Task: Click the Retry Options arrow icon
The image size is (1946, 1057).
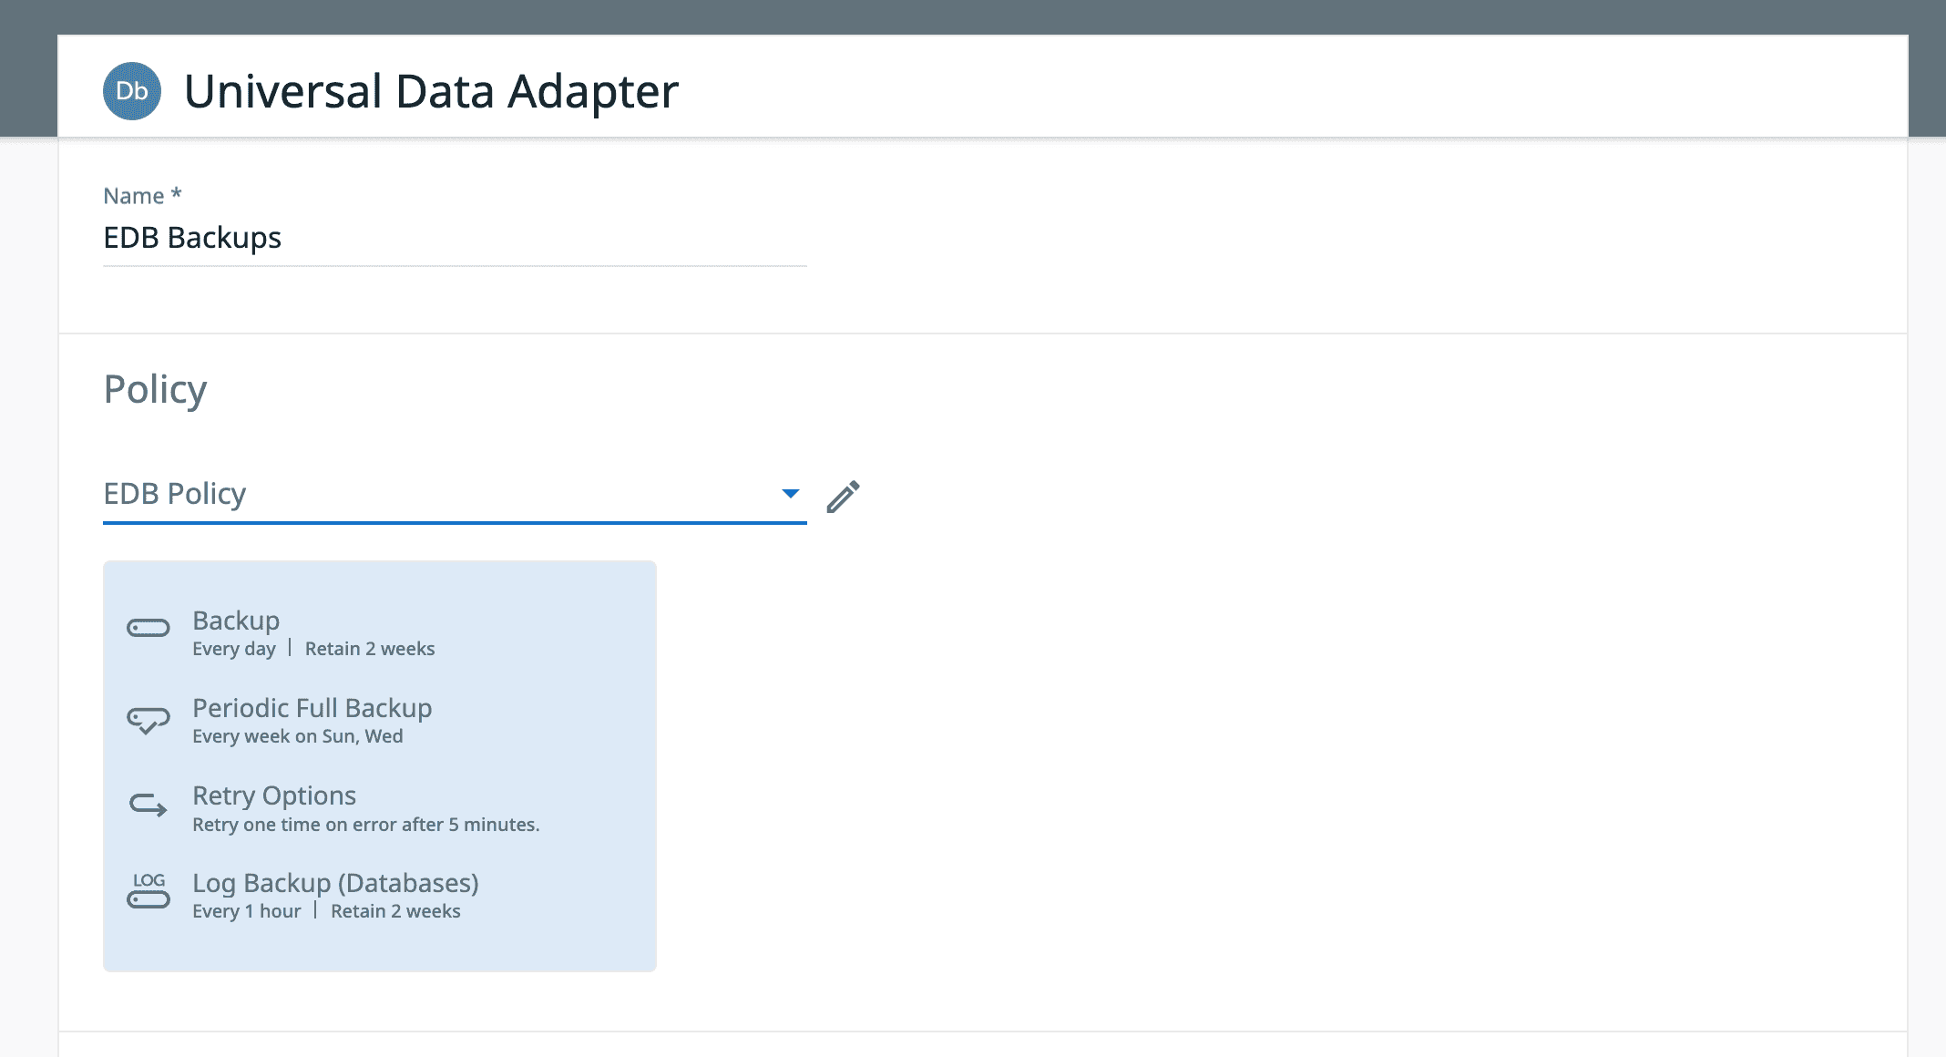Action: click(x=149, y=806)
